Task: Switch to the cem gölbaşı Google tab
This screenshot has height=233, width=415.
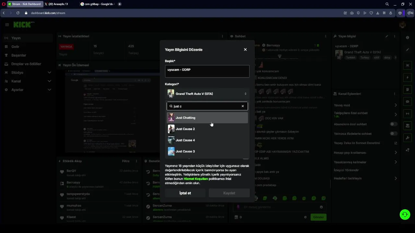Action: pos(97,4)
